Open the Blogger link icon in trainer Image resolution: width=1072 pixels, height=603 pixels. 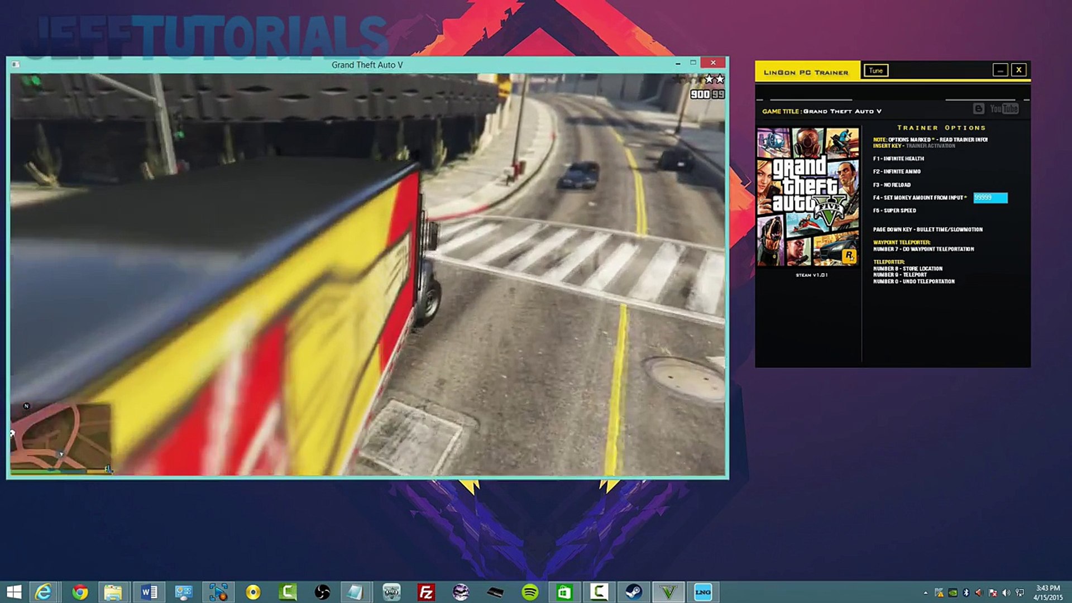coord(978,109)
